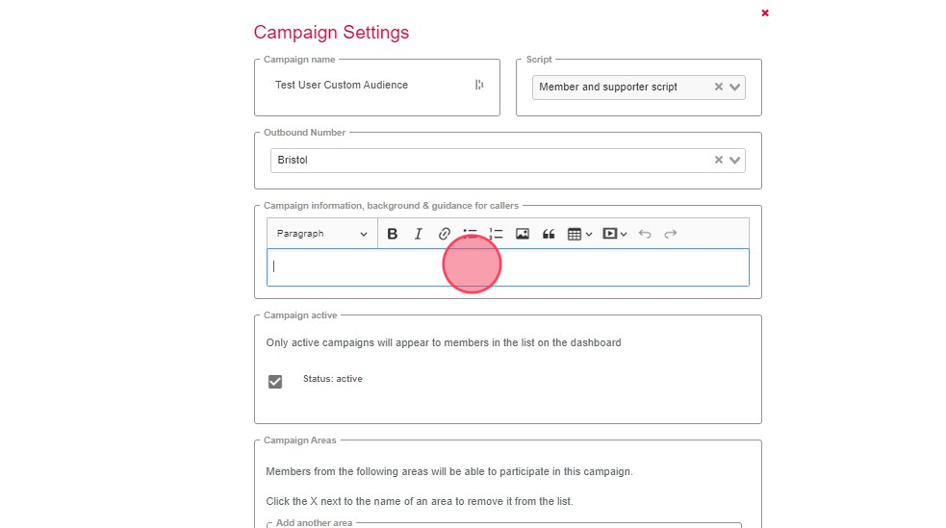Click the icon inside Campaign name field
This screenshot has width=946, height=528.
click(x=479, y=86)
